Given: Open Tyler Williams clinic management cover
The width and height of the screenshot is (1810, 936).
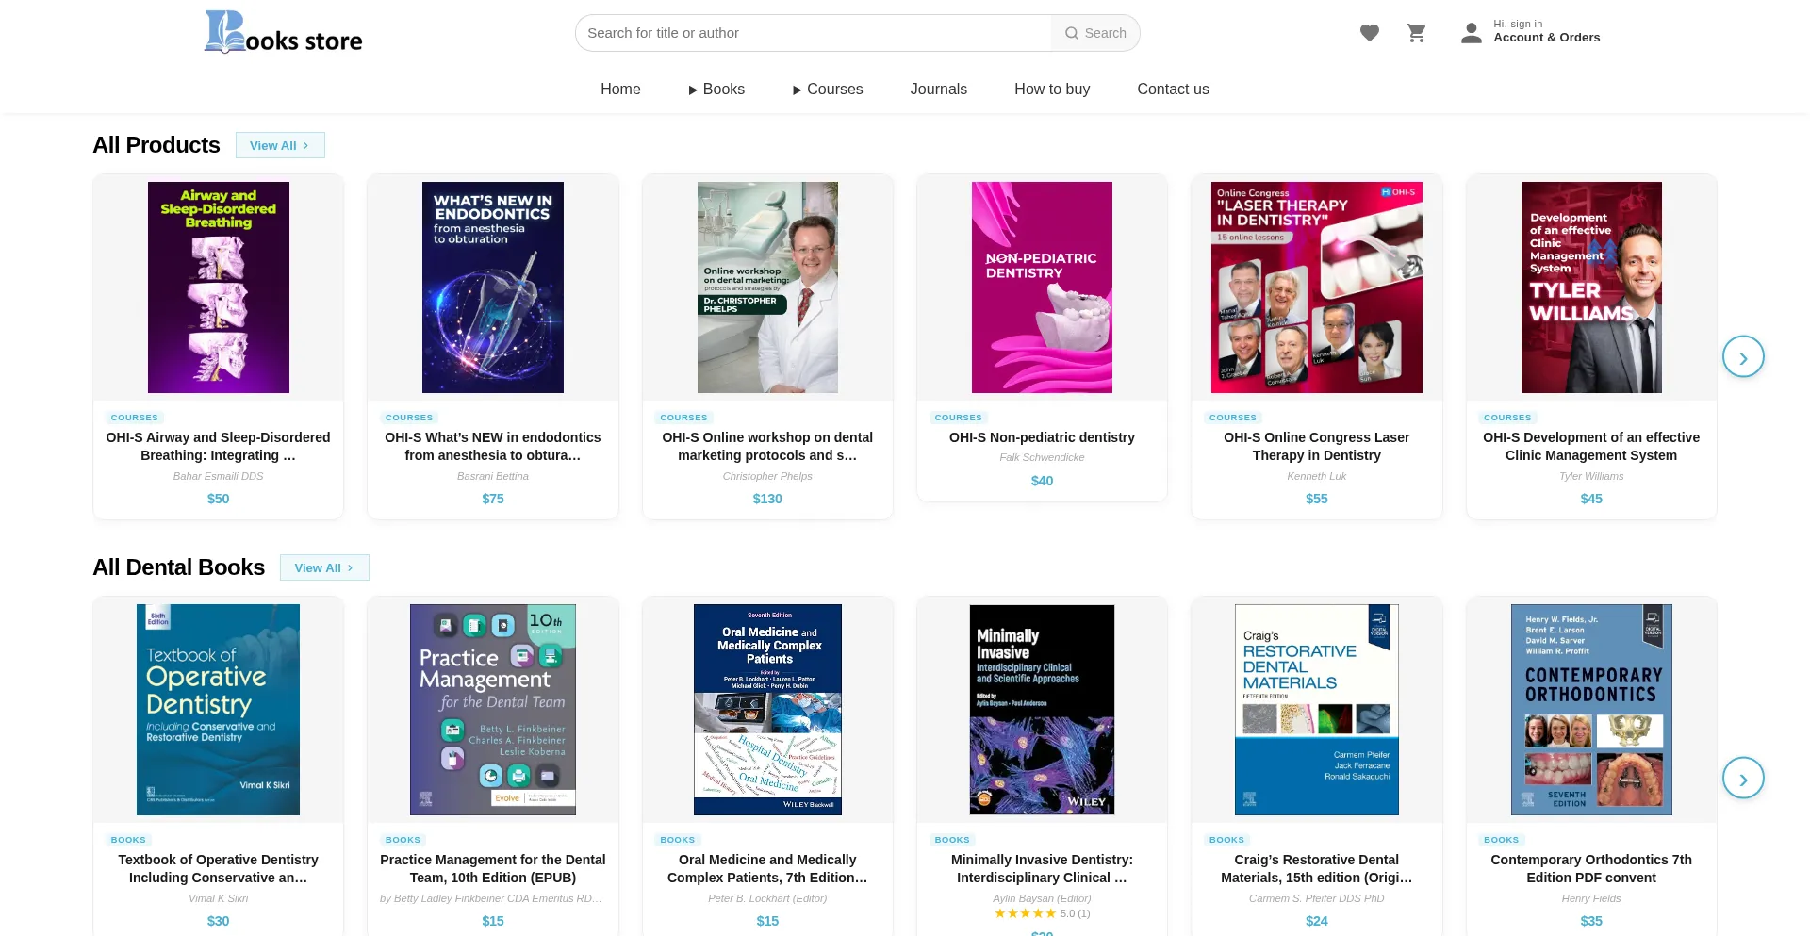Looking at the screenshot, I should (x=1591, y=287).
